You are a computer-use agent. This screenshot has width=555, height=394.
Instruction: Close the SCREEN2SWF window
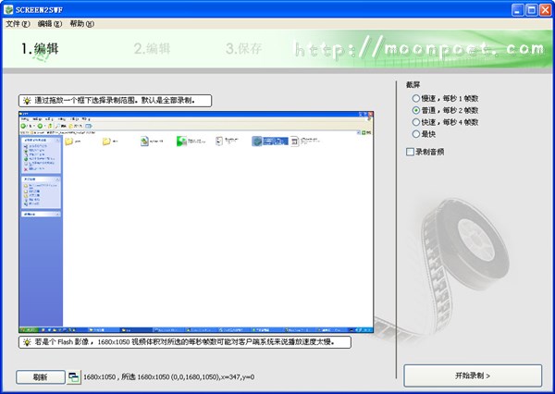(x=545, y=10)
